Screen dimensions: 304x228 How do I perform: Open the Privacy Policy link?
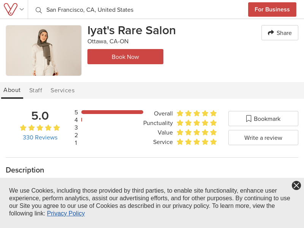66,213
